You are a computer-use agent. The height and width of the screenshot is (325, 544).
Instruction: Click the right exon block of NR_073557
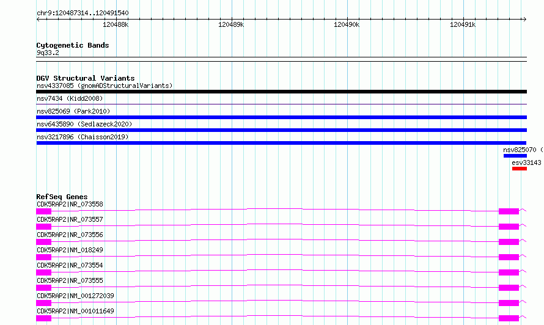509,227
